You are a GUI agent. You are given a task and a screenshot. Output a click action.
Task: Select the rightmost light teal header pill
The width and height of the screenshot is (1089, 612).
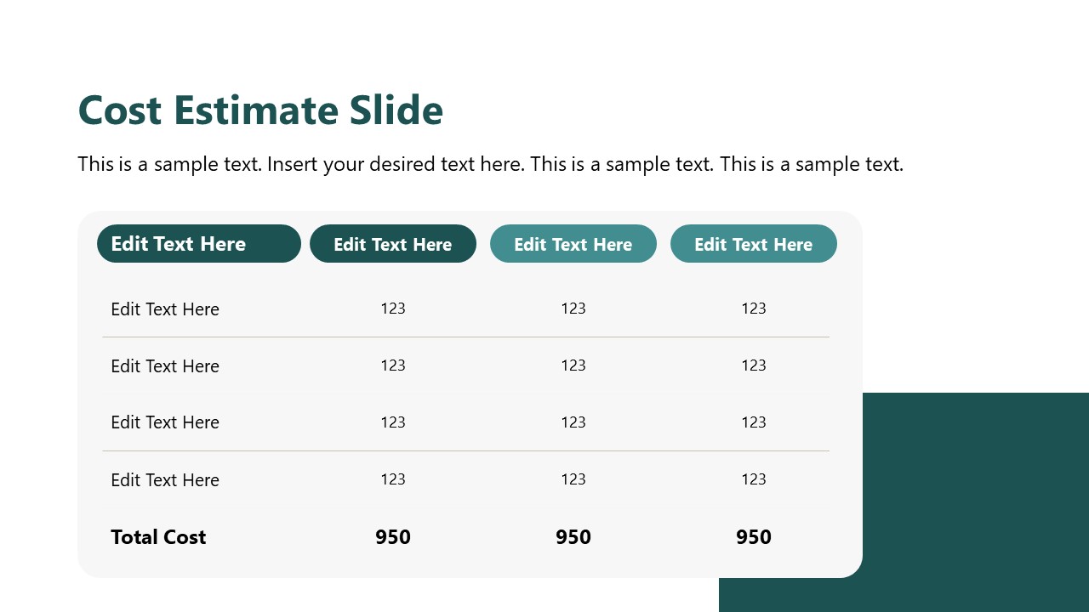(754, 244)
